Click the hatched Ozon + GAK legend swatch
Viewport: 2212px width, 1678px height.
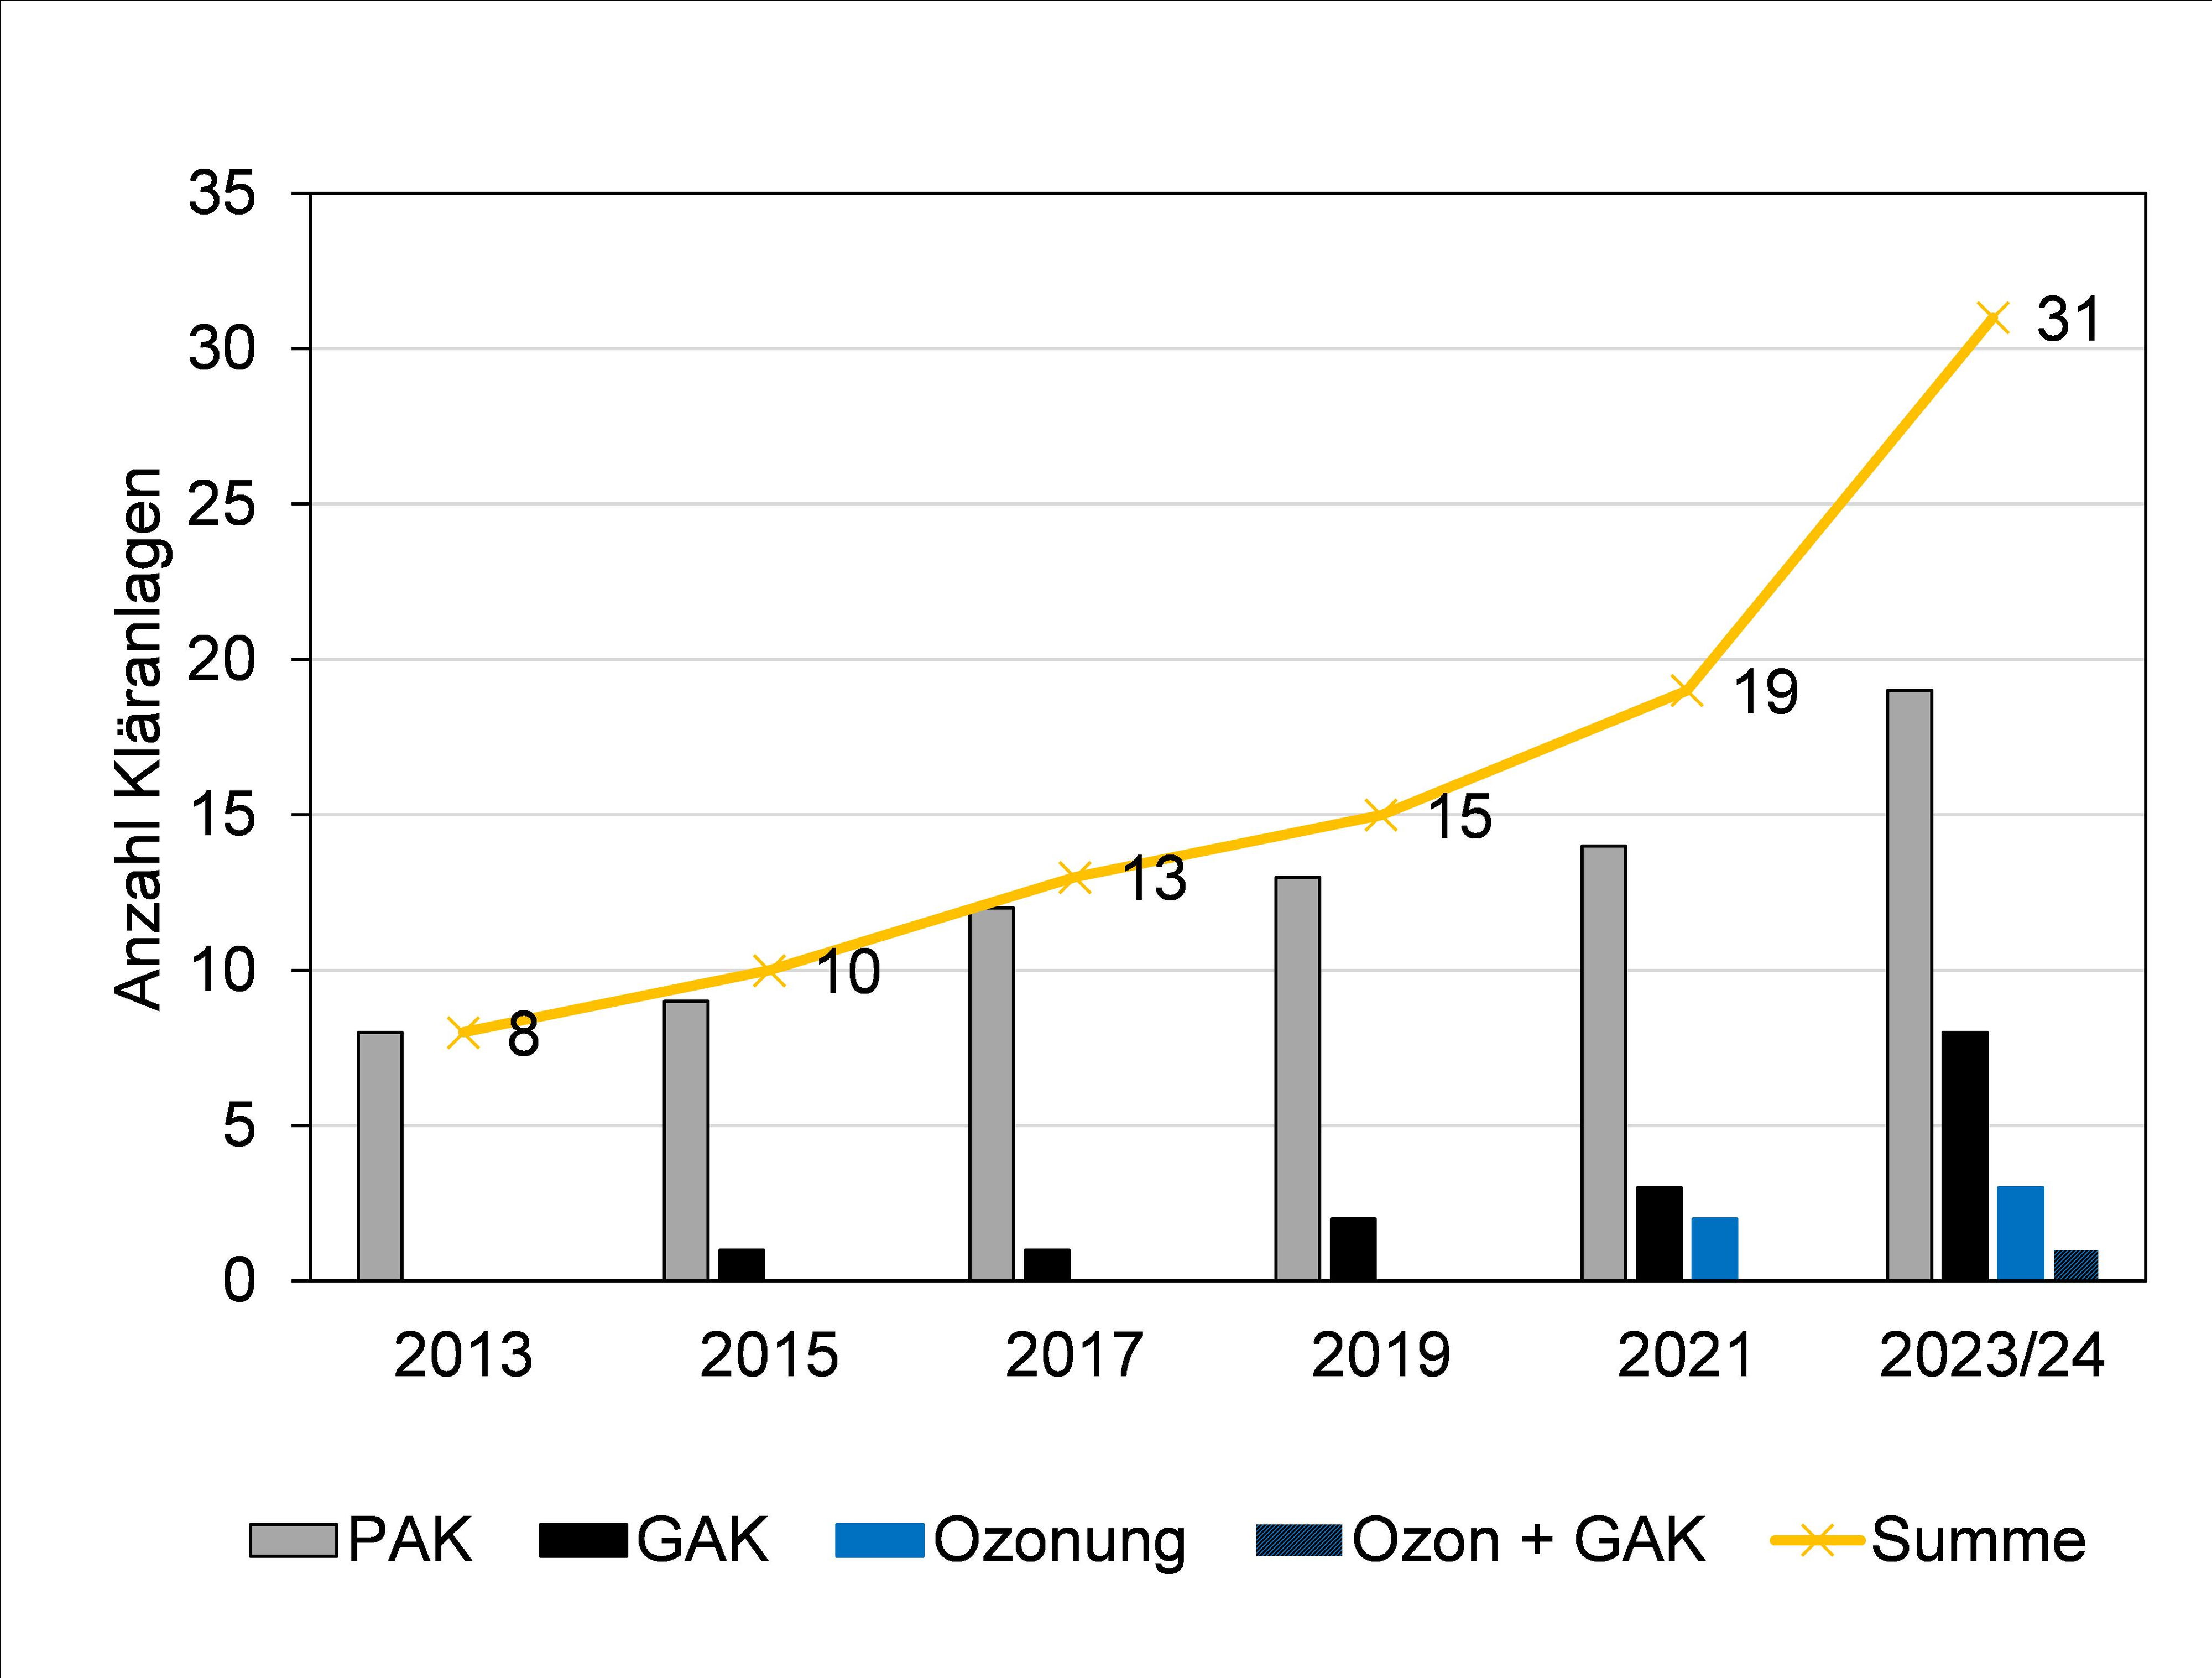point(1298,1541)
